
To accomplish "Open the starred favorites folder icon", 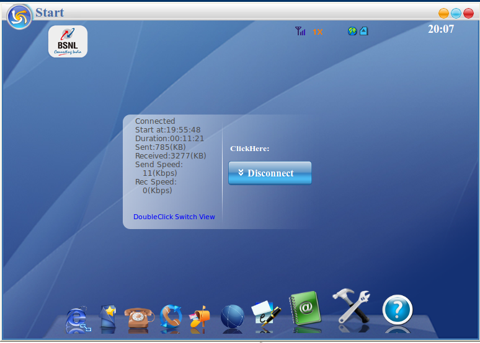I will point(108,318).
